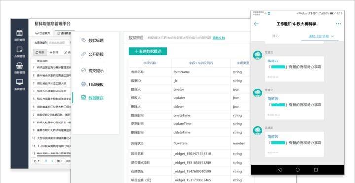Click the chain link icon beside 公开链接

tap(83, 54)
